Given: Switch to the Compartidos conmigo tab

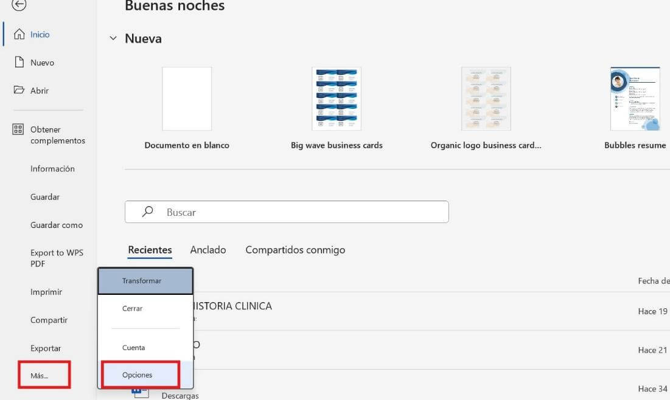Looking at the screenshot, I should [x=295, y=249].
